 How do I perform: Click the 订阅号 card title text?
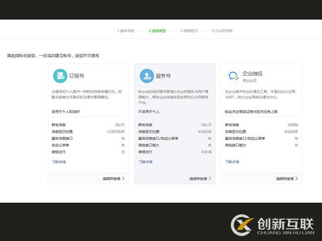click(x=77, y=76)
